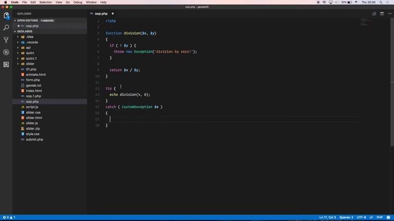Open the Debug view icon

pos(6,52)
